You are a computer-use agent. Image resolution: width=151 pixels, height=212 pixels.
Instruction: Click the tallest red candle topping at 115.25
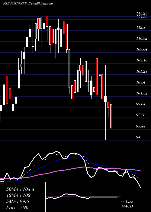point(47,22)
